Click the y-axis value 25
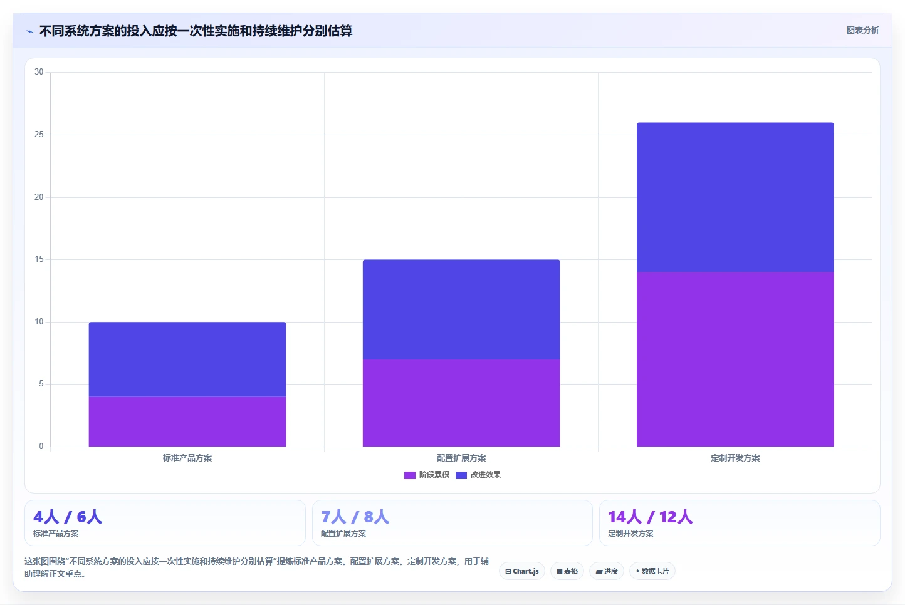The image size is (905, 605). 39,135
